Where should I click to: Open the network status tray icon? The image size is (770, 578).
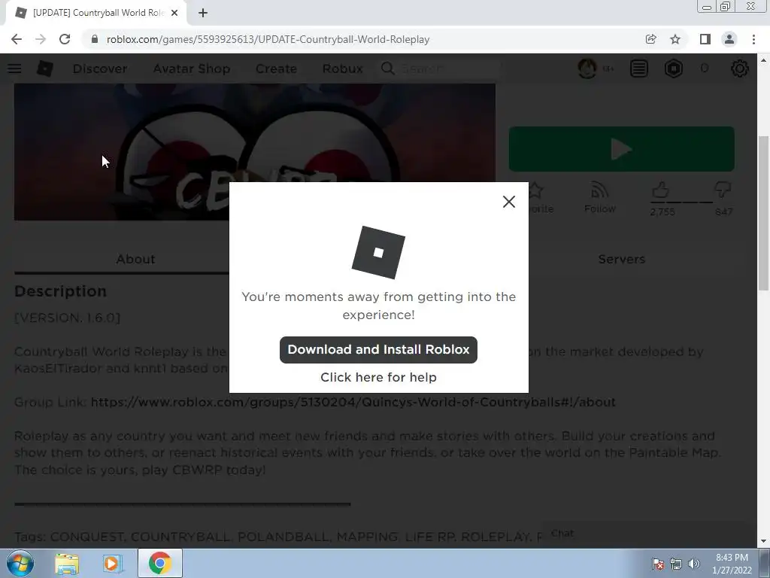676,564
